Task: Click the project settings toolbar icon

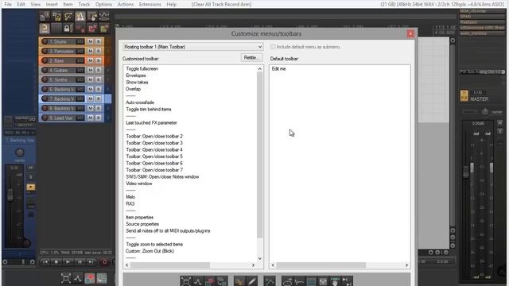Action: pos(56,16)
